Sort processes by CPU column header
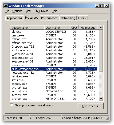Screen dimensions: 114x125 pos(74,28)
